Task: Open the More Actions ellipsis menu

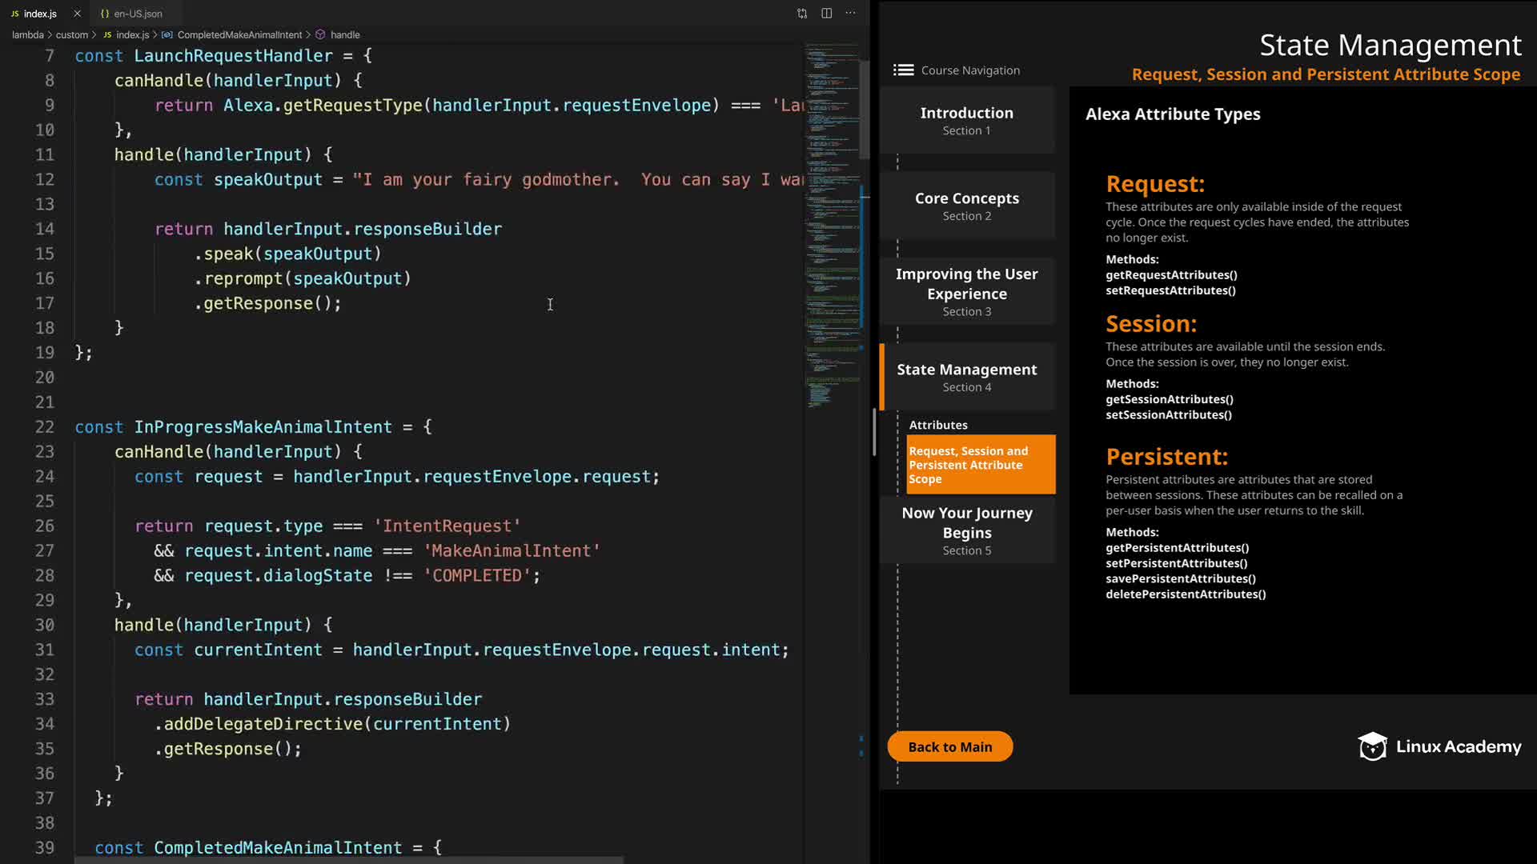Action: point(850,14)
